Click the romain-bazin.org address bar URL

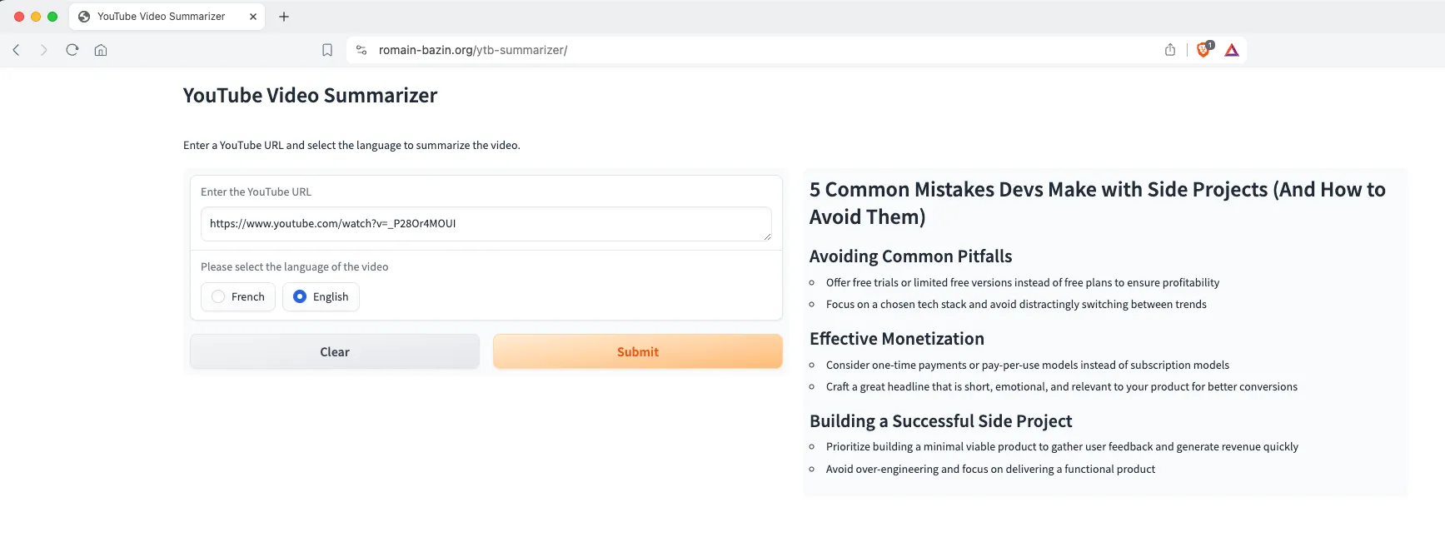(x=473, y=50)
